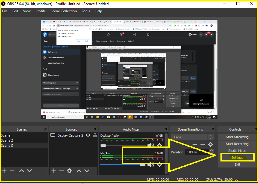Click the 'Scene Transitions' panel title

click(x=190, y=129)
